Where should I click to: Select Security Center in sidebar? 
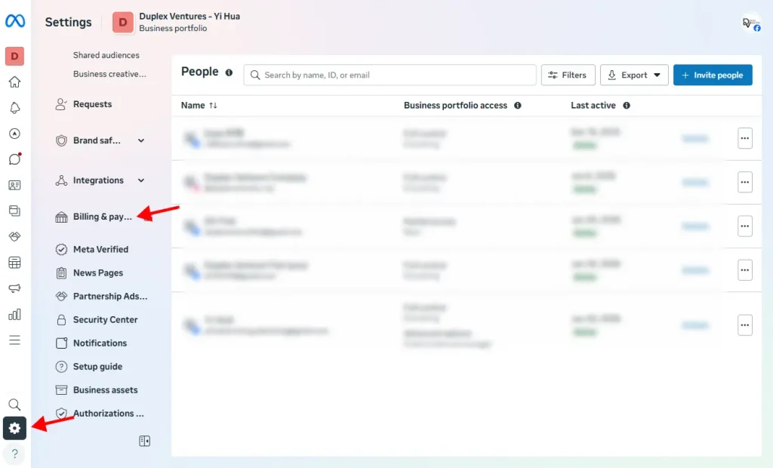105,320
